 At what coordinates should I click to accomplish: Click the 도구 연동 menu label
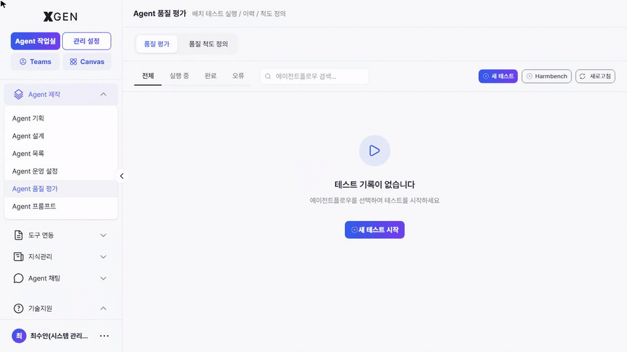[x=40, y=235]
